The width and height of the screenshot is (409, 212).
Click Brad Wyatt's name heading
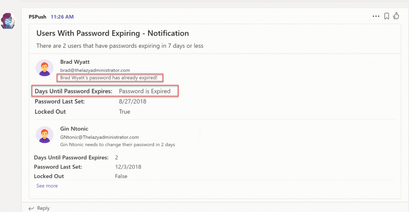click(x=75, y=62)
